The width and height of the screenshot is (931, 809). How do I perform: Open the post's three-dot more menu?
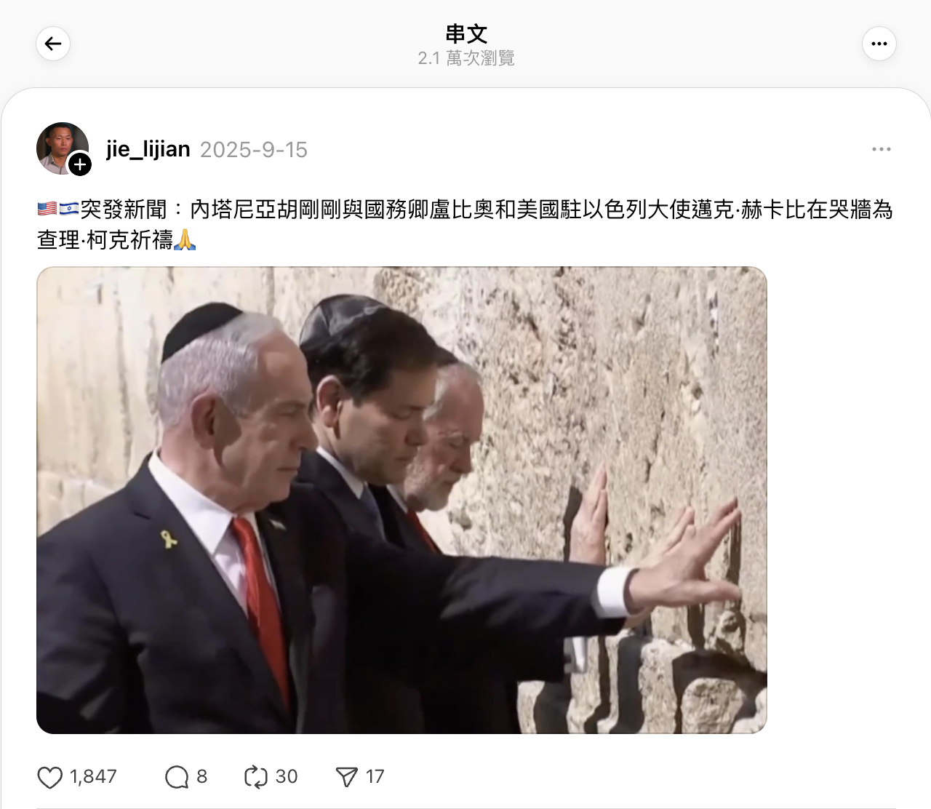(882, 149)
